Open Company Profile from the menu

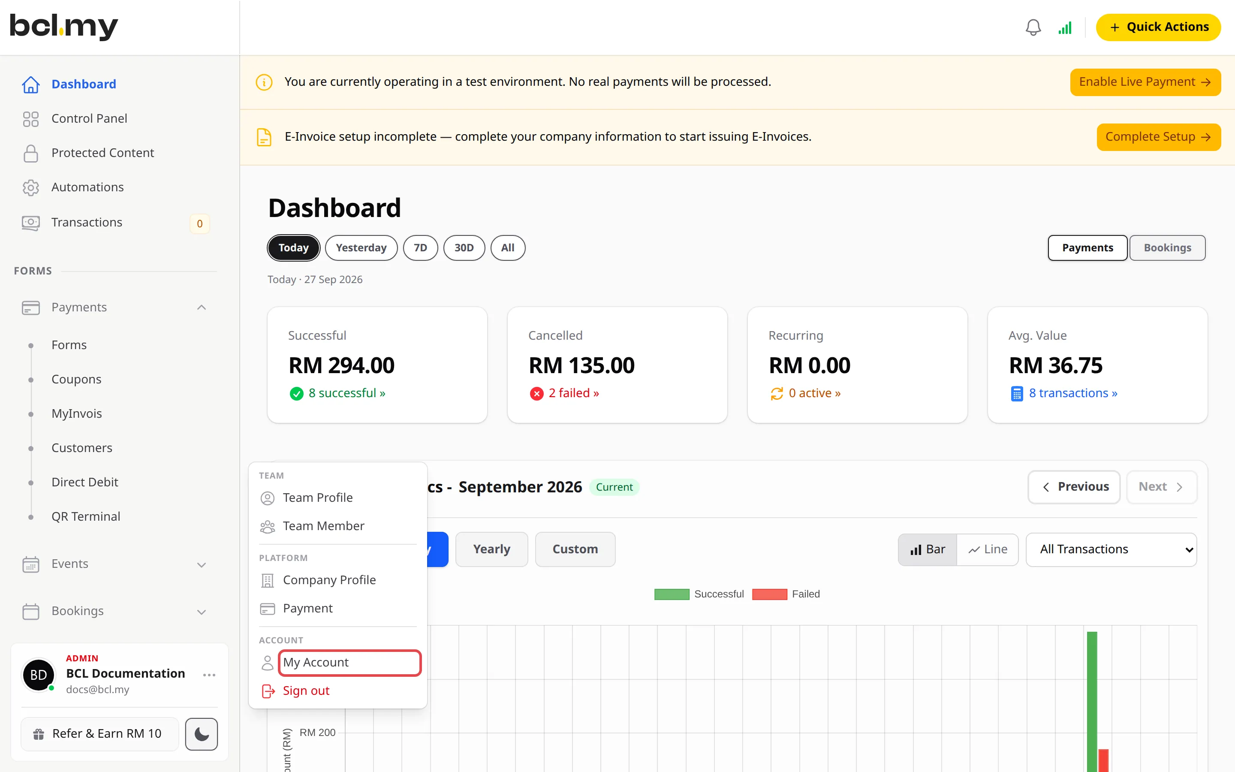(337, 580)
